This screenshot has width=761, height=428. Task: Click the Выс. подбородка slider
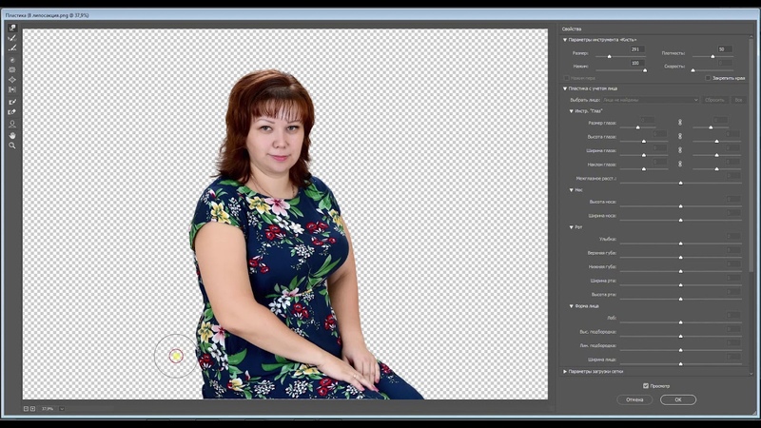coord(680,336)
